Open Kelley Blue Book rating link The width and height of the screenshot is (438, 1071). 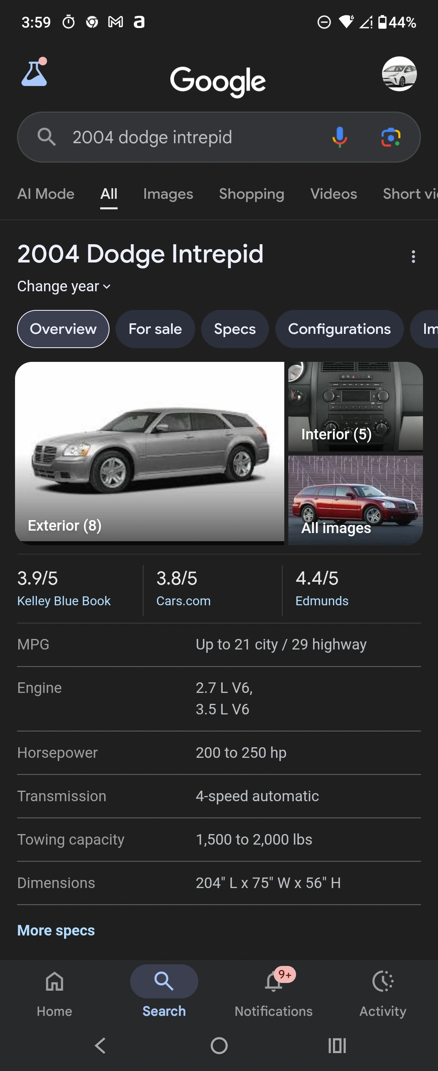click(x=64, y=601)
